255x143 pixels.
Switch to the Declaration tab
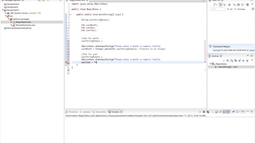[99, 112]
